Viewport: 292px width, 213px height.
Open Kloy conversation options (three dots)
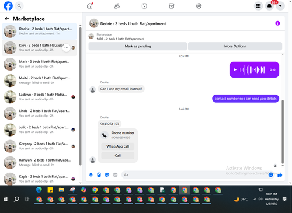(66, 48)
